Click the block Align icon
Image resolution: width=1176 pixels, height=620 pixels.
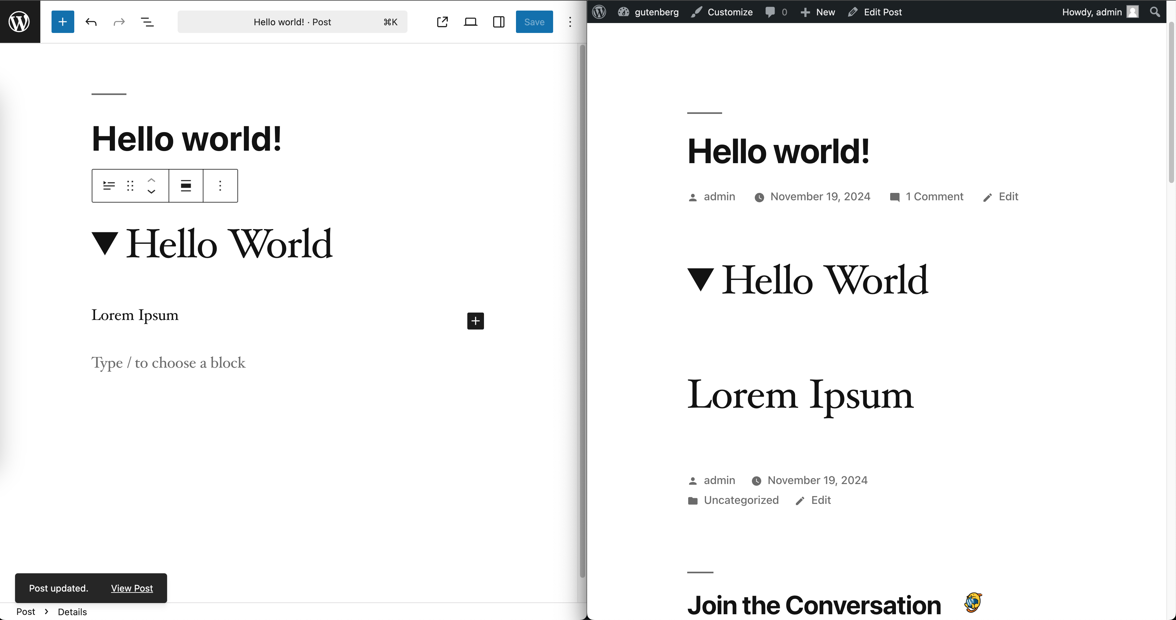coord(186,186)
